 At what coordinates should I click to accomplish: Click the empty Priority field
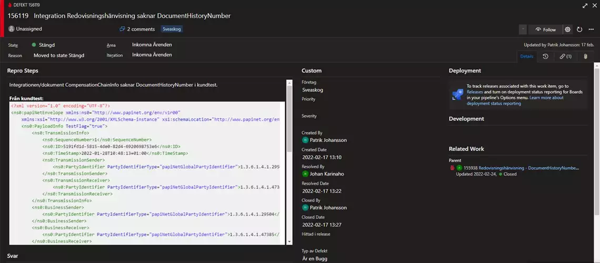tap(369, 107)
